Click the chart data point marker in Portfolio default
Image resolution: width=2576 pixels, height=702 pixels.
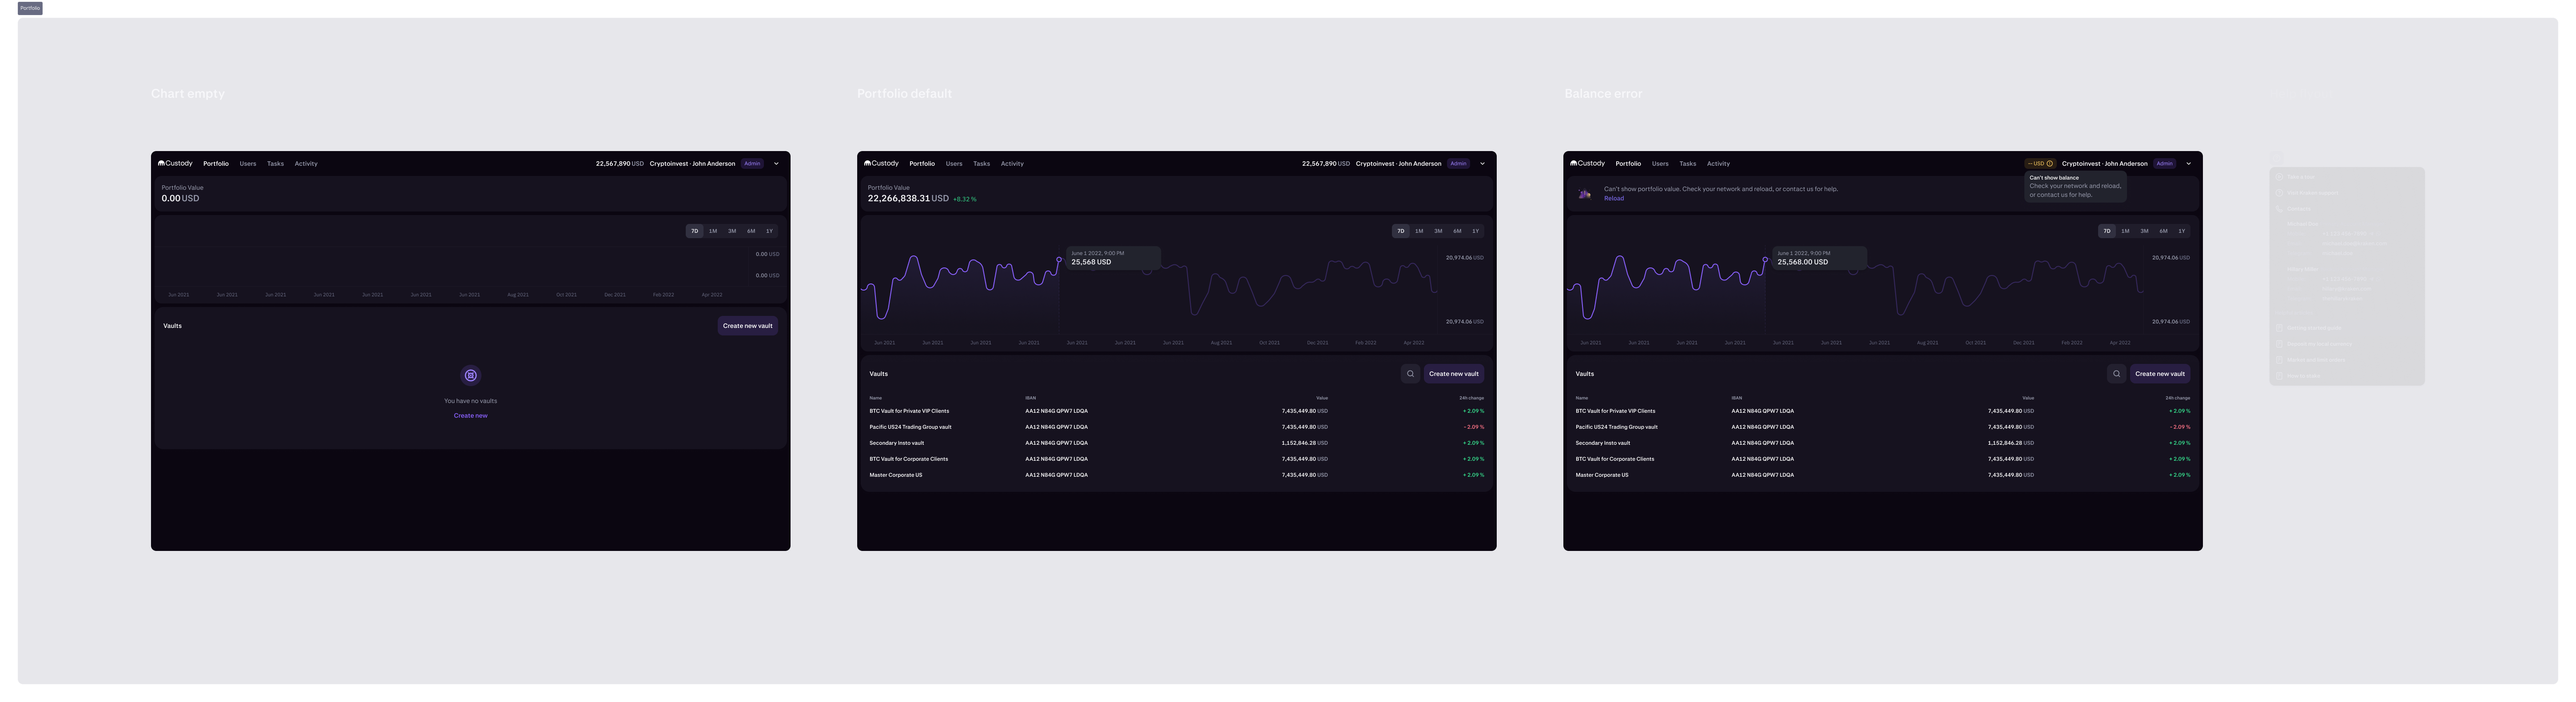click(1059, 260)
